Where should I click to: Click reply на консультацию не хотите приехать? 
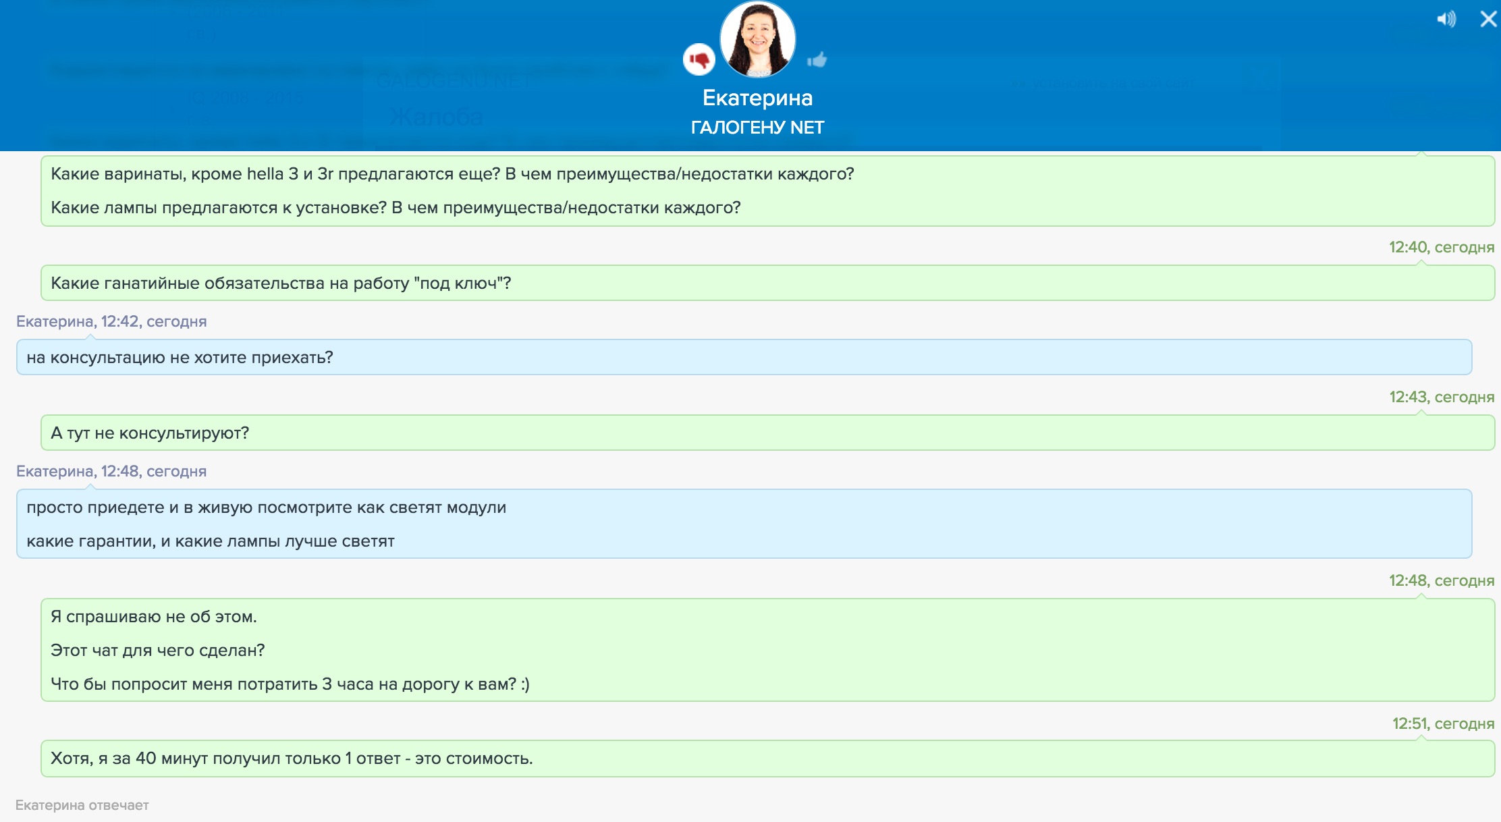click(180, 358)
